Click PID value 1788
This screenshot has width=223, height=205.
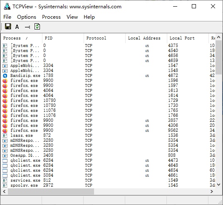pyautogui.click(x=48, y=76)
